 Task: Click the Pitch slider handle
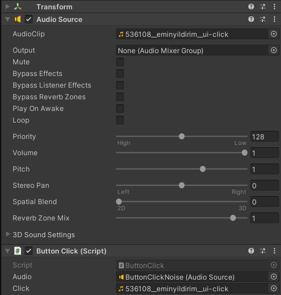point(202,169)
